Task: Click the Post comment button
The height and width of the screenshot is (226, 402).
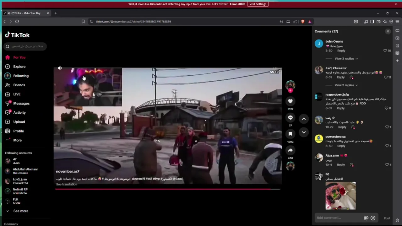Action: pos(387,218)
